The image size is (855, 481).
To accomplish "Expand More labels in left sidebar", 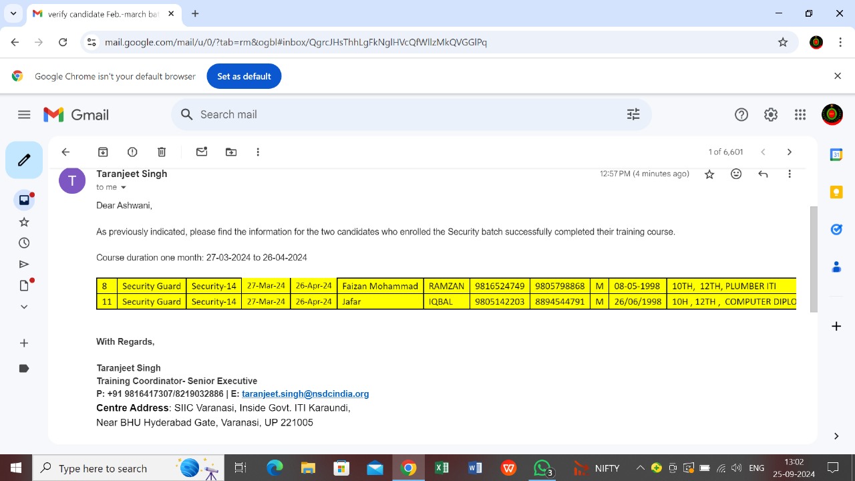I will [x=24, y=307].
